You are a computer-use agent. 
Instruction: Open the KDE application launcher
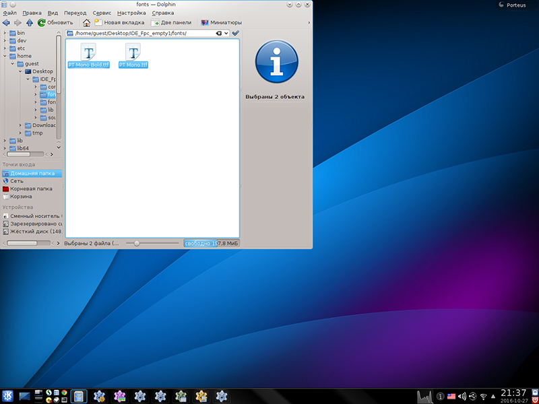(x=7, y=396)
